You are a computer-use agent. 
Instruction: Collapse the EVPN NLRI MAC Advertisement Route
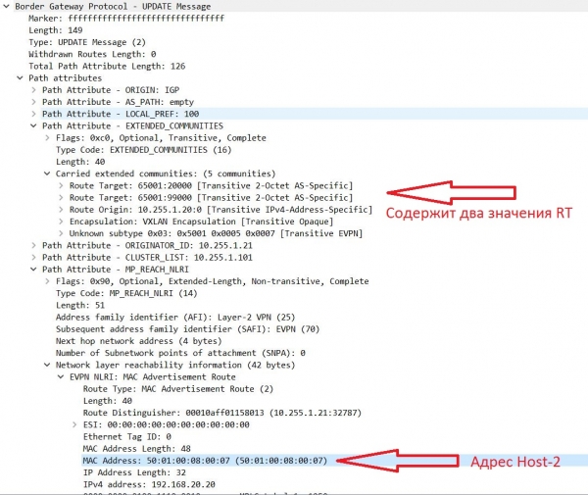(x=61, y=376)
